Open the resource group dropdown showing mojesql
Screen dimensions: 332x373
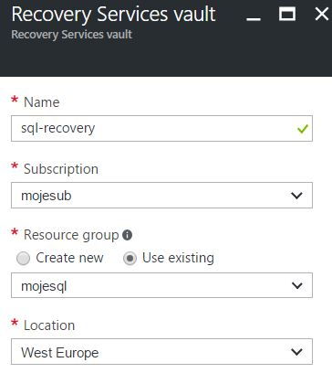coord(161,285)
